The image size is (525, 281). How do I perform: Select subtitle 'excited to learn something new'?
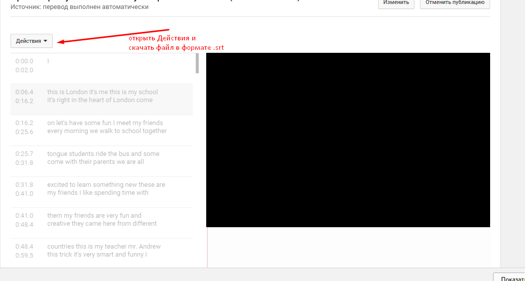coord(102,192)
